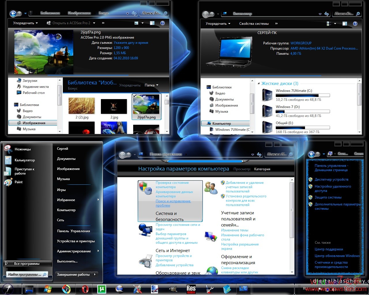The height and width of the screenshot is (295, 369).
Task: Click change-view icon in Images library toolbar
Action: tap(137, 23)
